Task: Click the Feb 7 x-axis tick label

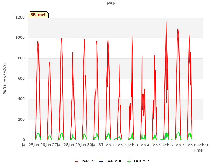Action: [x=180, y=145]
